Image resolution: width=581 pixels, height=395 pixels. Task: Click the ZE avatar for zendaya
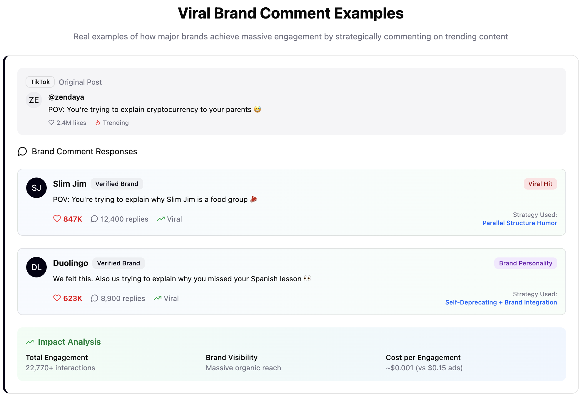pos(34,100)
